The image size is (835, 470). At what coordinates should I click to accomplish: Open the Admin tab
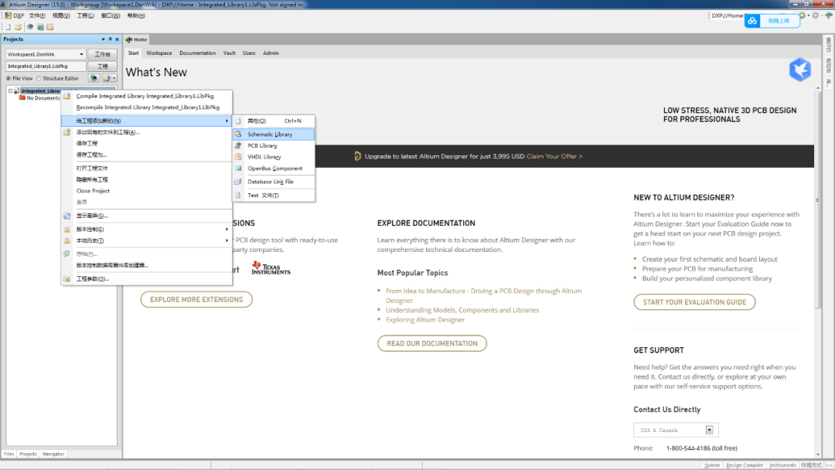point(271,53)
